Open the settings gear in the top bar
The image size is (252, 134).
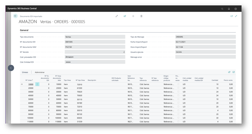(235, 9)
